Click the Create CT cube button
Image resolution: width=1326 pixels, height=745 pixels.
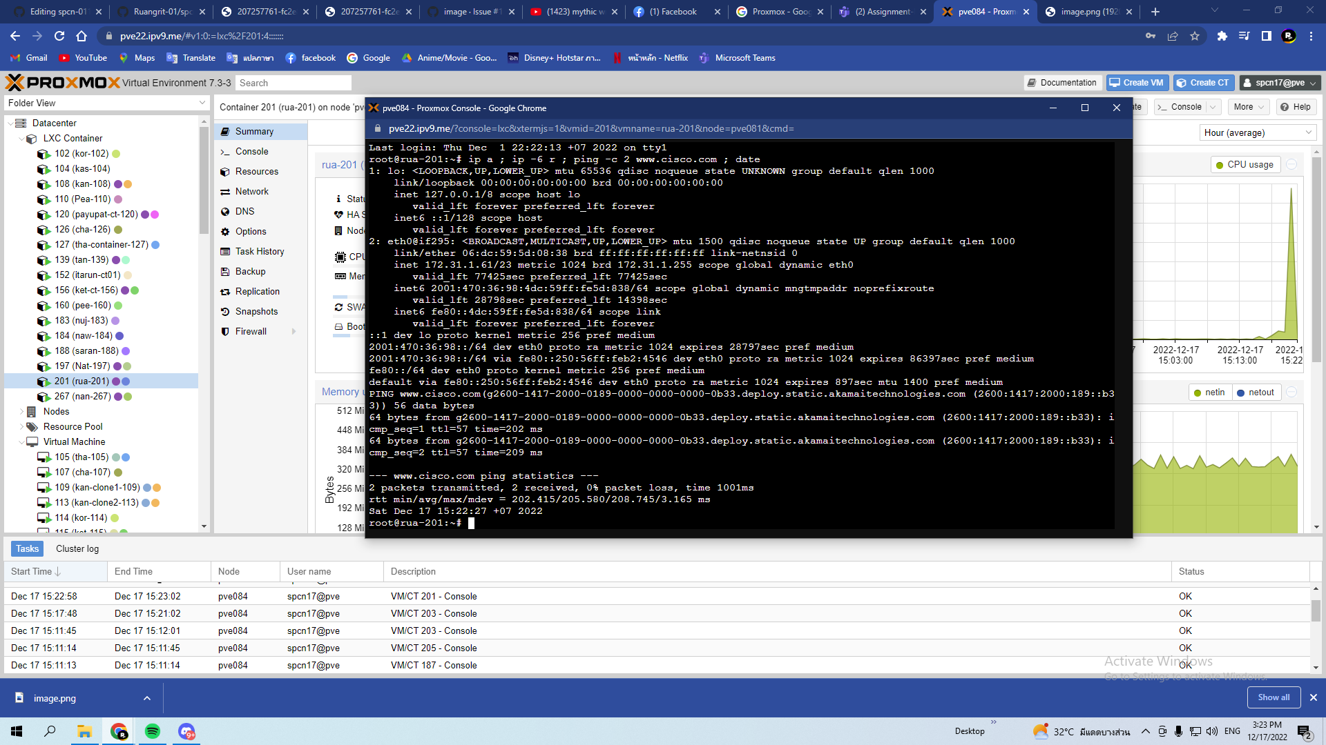[x=1203, y=83]
